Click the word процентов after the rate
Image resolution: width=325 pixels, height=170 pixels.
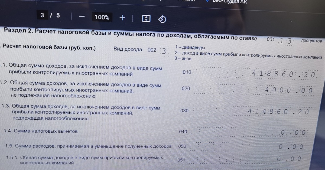click(x=311, y=41)
